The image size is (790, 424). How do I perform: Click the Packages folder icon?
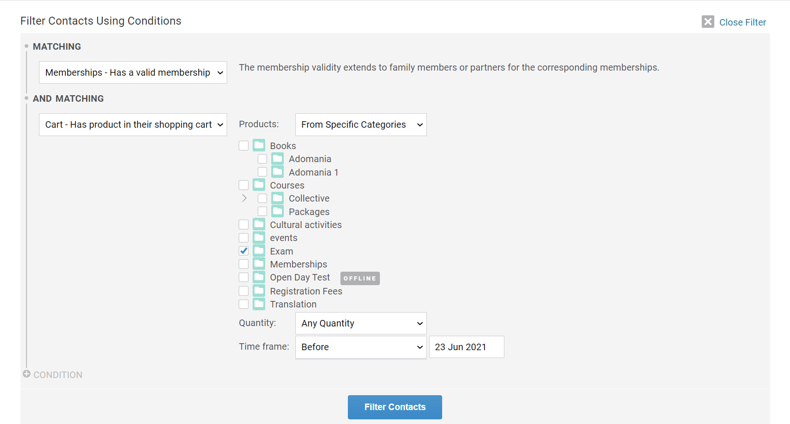pos(278,211)
